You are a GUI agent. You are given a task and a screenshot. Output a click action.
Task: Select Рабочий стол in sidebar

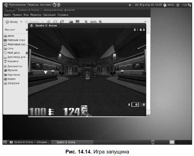[16, 40]
